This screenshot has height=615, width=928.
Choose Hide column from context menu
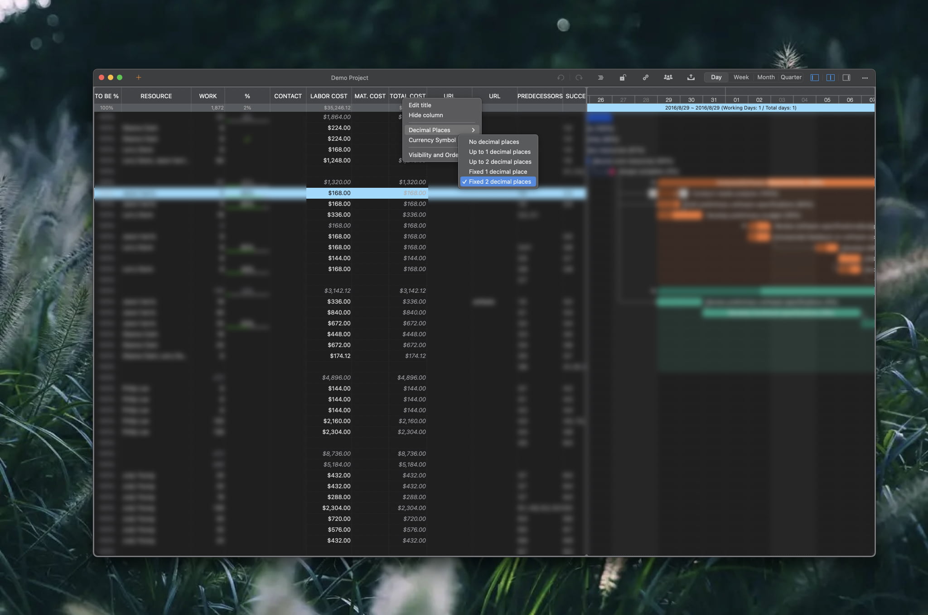tap(425, 115)
